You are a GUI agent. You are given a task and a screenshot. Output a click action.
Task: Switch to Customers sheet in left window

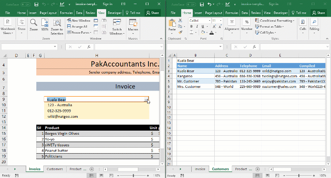[55, 169]
